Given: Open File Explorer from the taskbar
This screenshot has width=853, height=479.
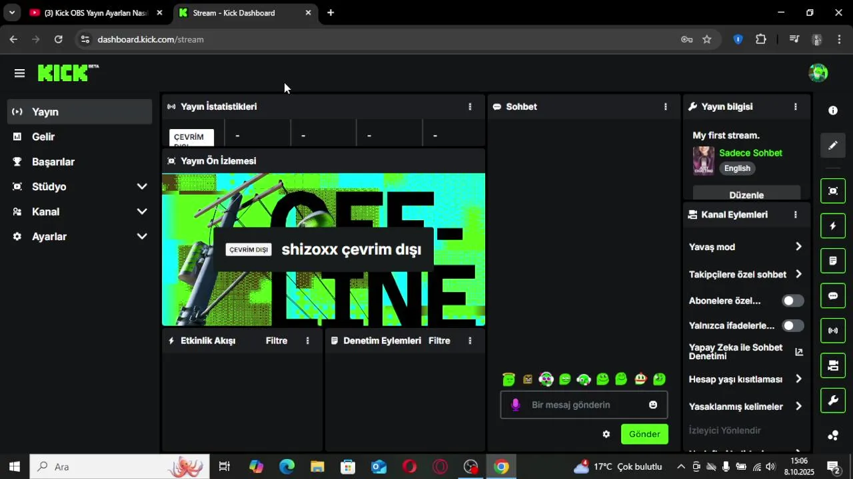Looking at the screenshot, I should (x=317, y=467).
